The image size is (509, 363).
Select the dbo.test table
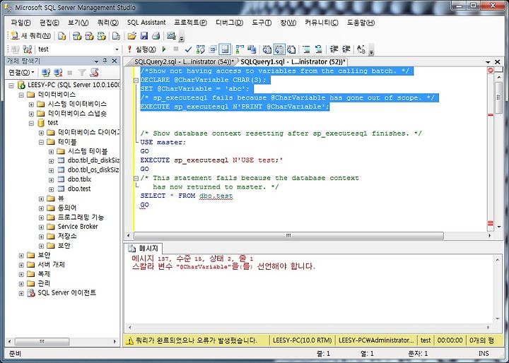pos(79,189)
